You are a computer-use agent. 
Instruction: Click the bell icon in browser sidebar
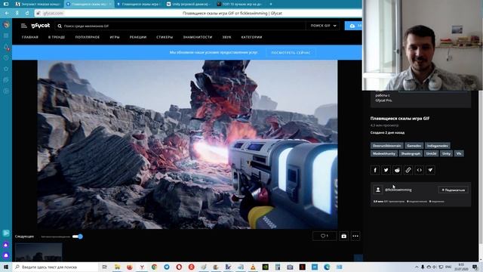pos(6,47)
